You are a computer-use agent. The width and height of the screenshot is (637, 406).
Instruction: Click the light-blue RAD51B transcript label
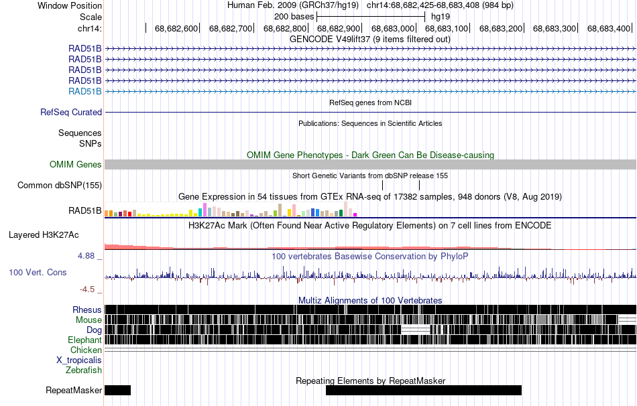tap(85, 91)
